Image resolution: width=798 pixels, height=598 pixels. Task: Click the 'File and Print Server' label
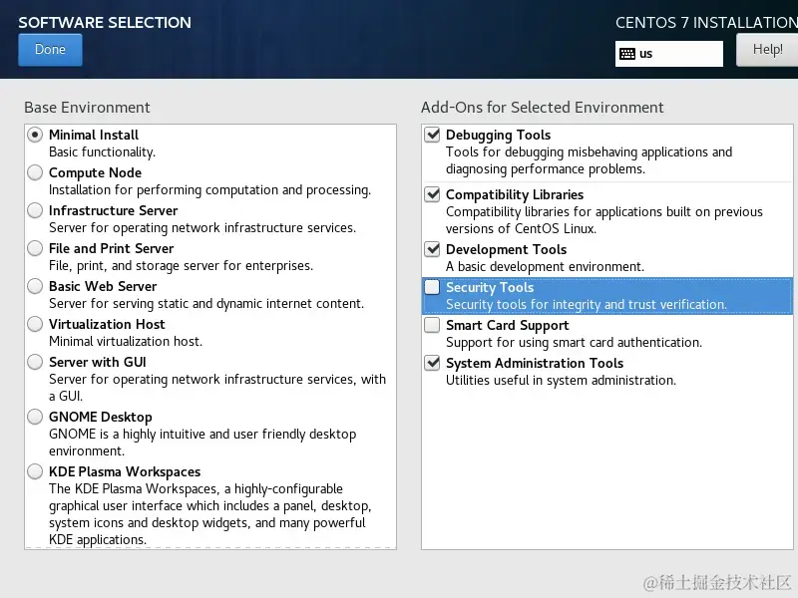[x=112, y=248]
